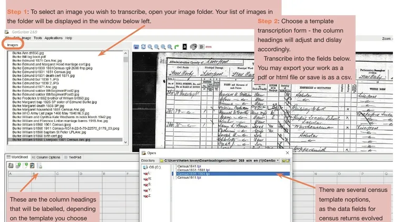This screenshot has width=395, height=222.
Task: Select Census1841.tpl template file
Action: 189,166
